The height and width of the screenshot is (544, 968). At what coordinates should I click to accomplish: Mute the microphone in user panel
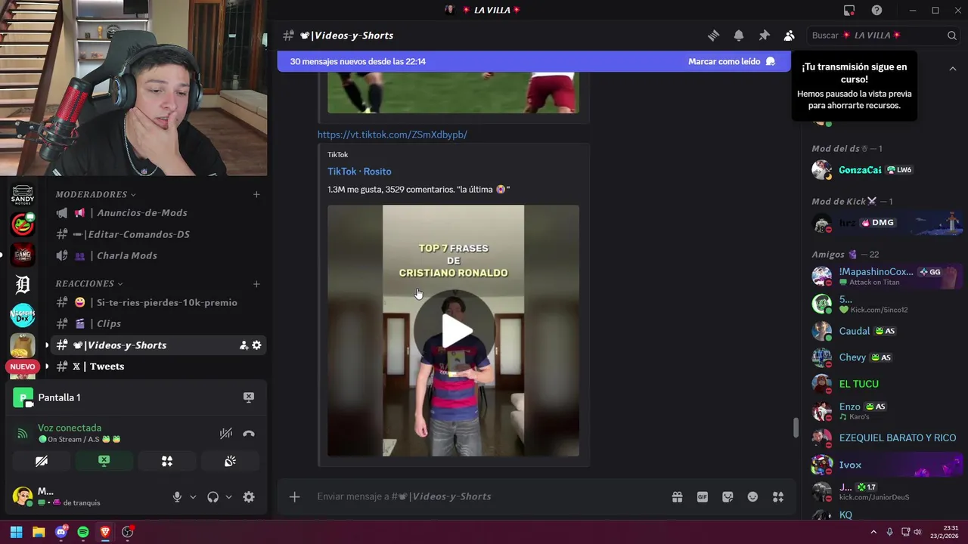pyautogui.click(x=177, y=497)
